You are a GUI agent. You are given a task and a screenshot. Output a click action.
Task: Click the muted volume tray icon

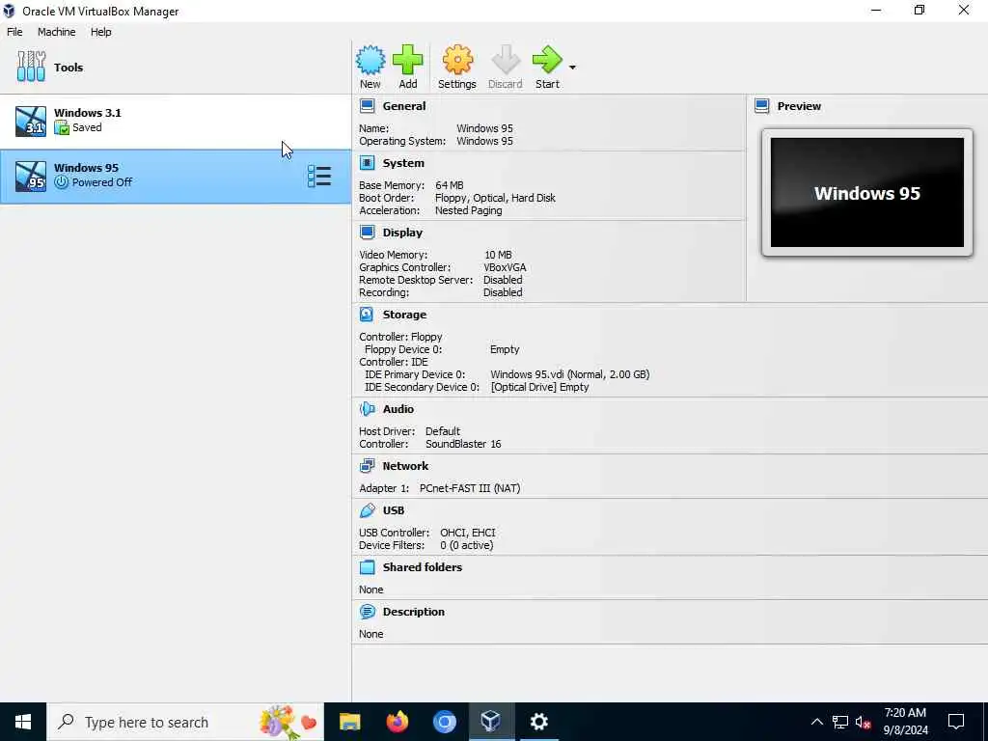pyautogui.click(x=864, y=722)
